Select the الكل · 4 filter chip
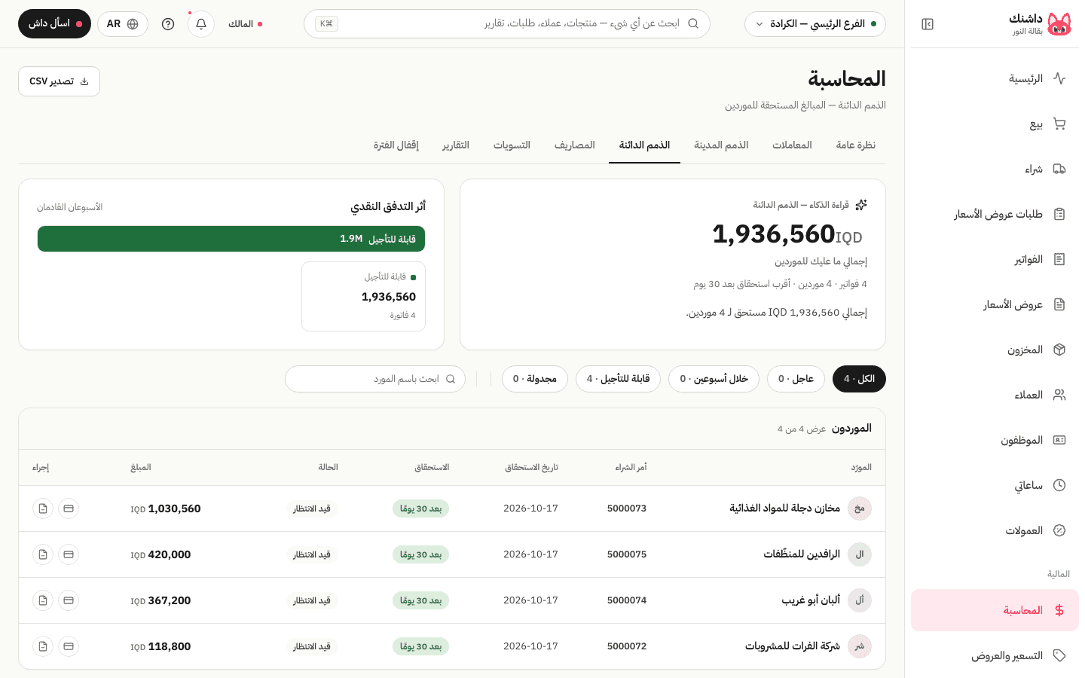The image size is (1085, 678). pyautogui.click(x=859, y=379)
